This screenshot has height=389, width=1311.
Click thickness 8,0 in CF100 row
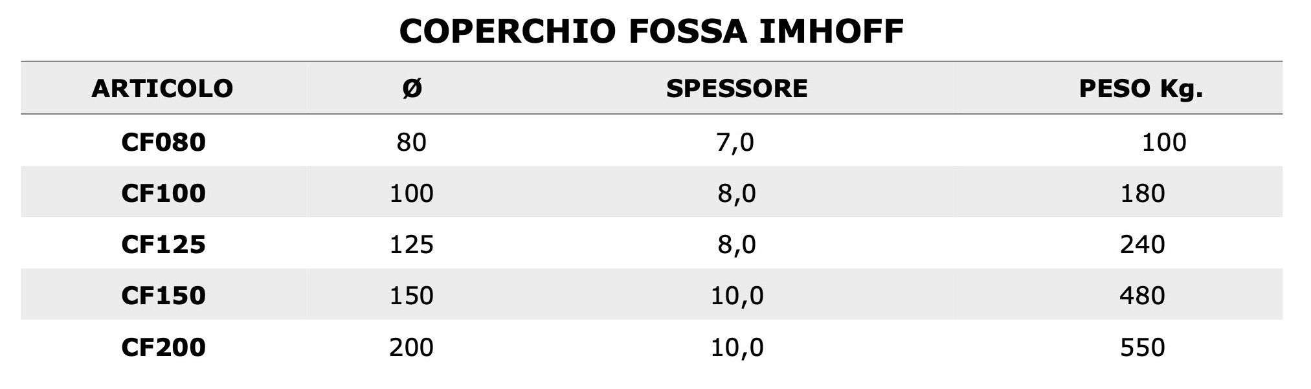point(737,193)
